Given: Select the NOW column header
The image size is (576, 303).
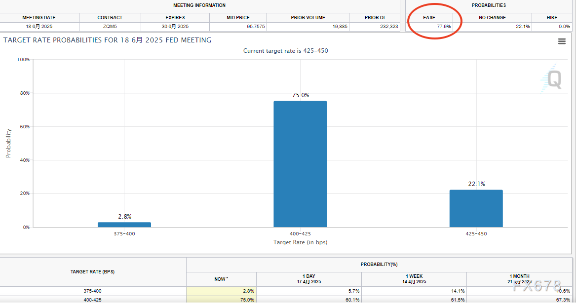Looking at the screenshot, I should click(221, 279).
